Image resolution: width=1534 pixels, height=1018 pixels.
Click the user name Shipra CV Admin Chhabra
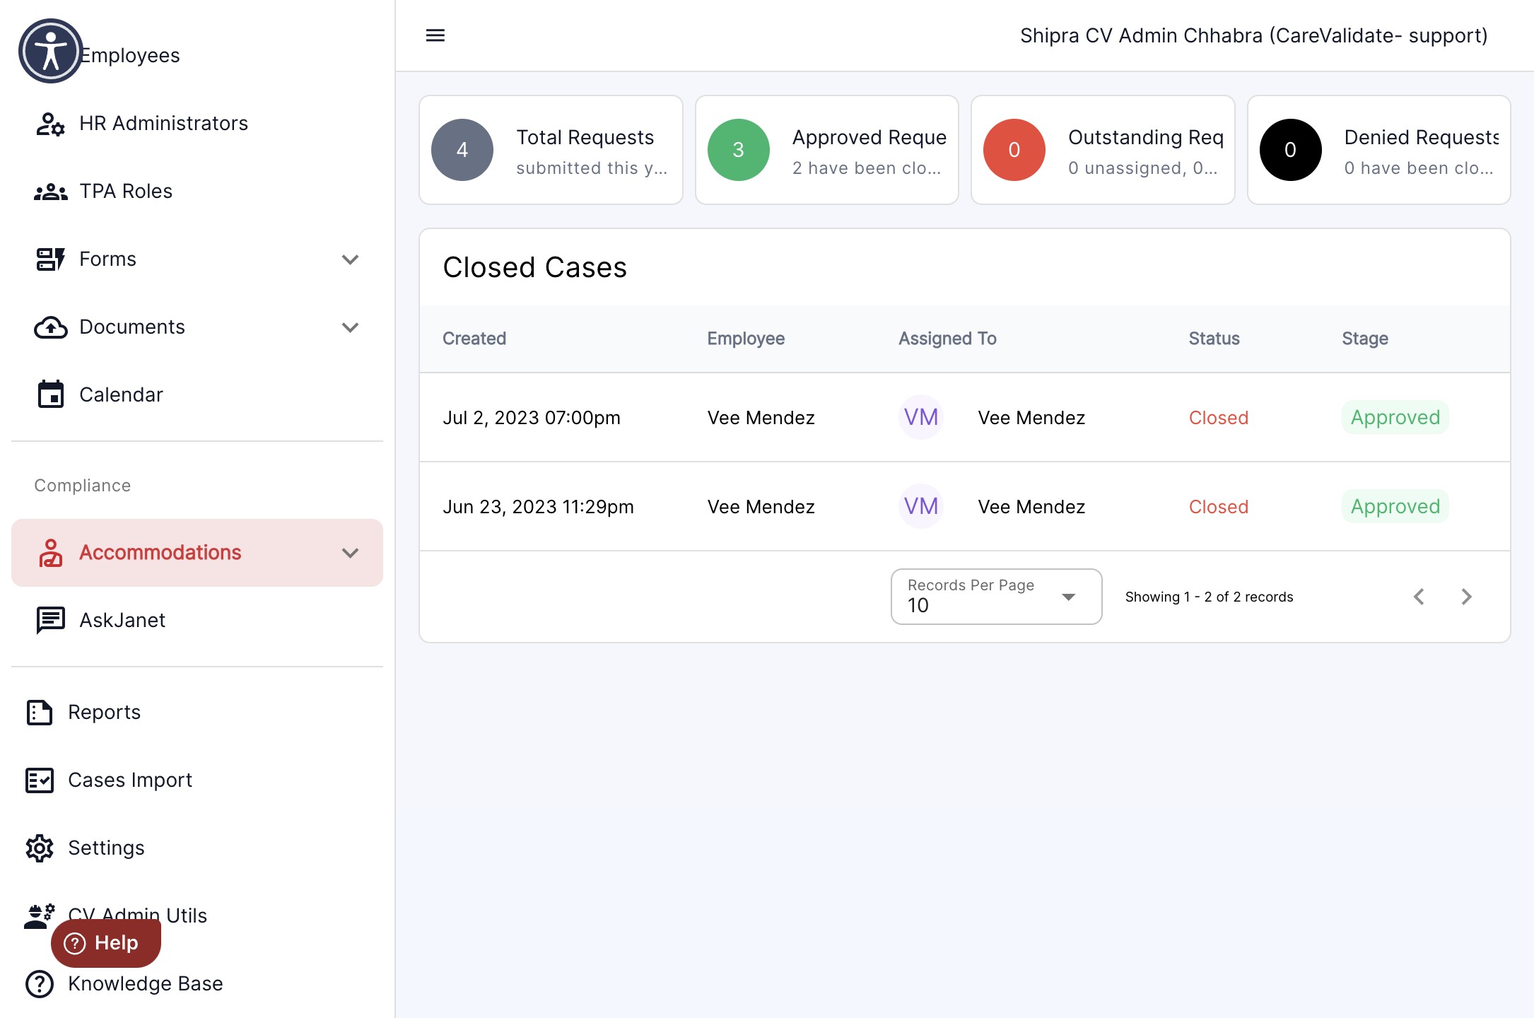1253,35
